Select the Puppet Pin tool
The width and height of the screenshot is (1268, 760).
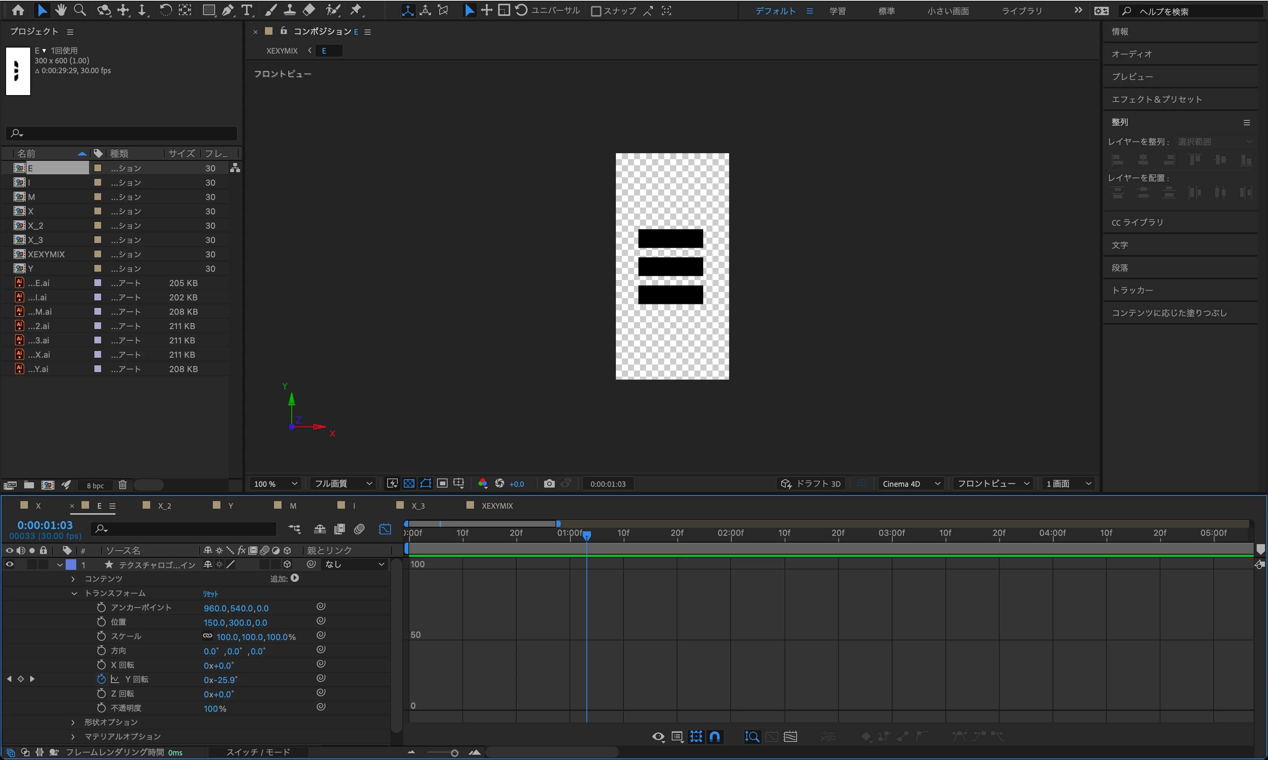356,10
